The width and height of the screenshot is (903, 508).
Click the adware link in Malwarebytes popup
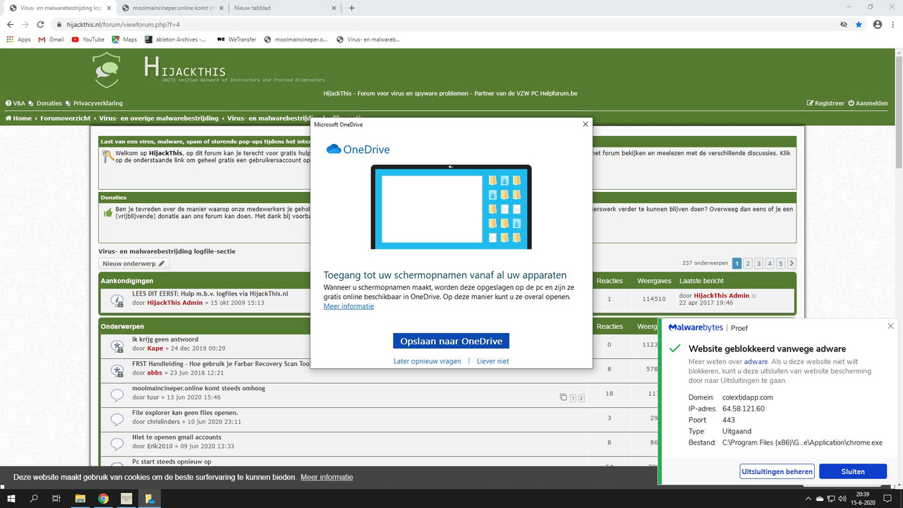756,361
